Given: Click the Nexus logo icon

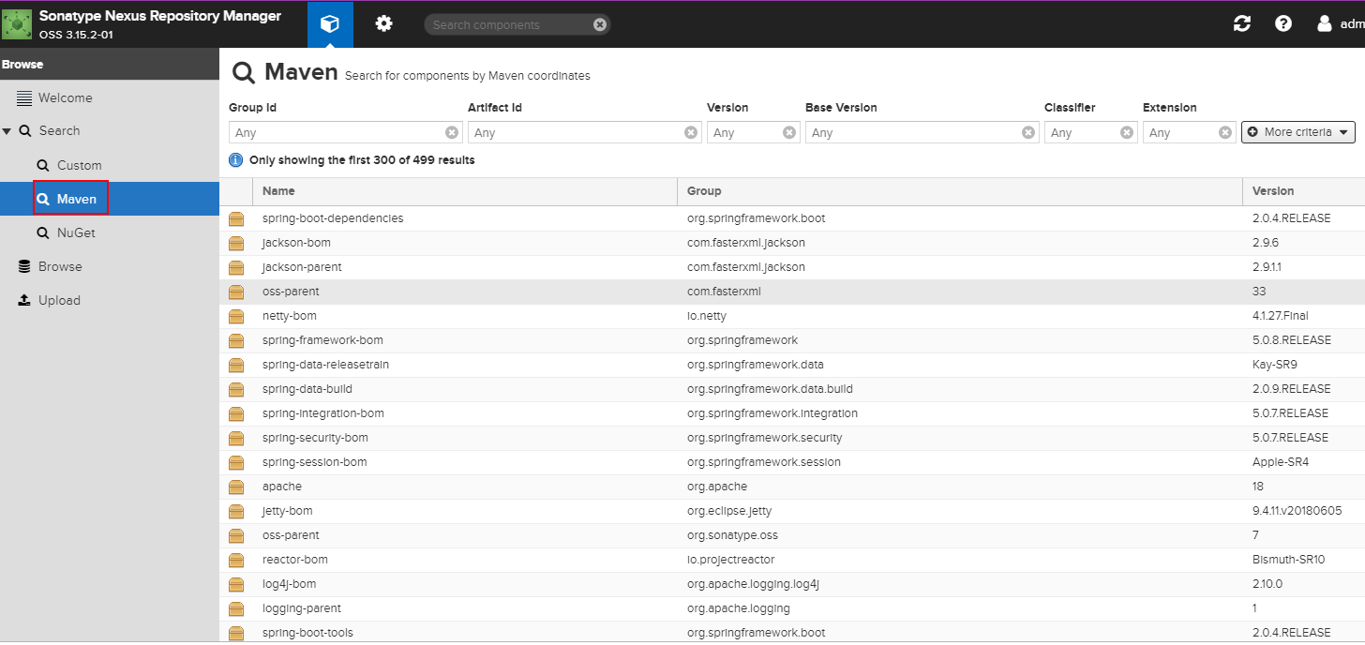Looking at the screenshot, I should tap(17, 24).
